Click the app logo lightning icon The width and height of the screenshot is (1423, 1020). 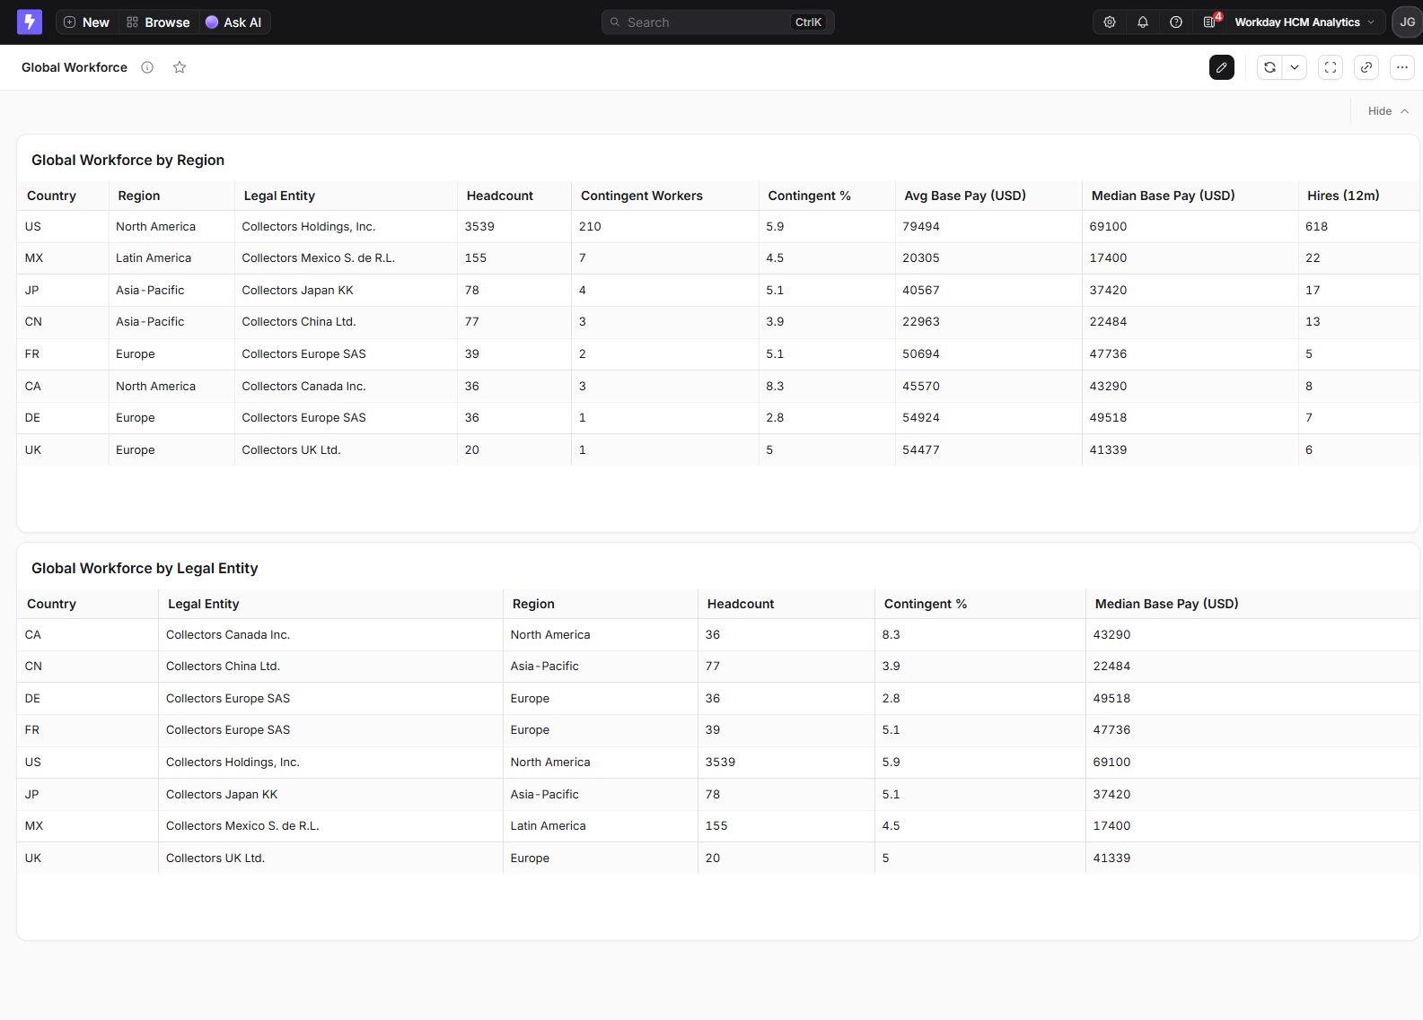[x=30, y=22]
